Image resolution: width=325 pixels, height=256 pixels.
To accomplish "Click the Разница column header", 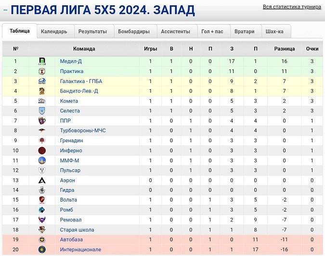I will (x=284, y=49).
